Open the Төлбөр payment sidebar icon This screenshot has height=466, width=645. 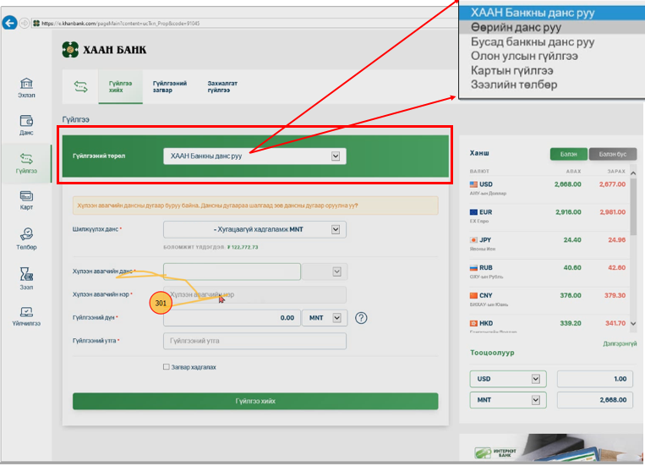tap(26, 238)
